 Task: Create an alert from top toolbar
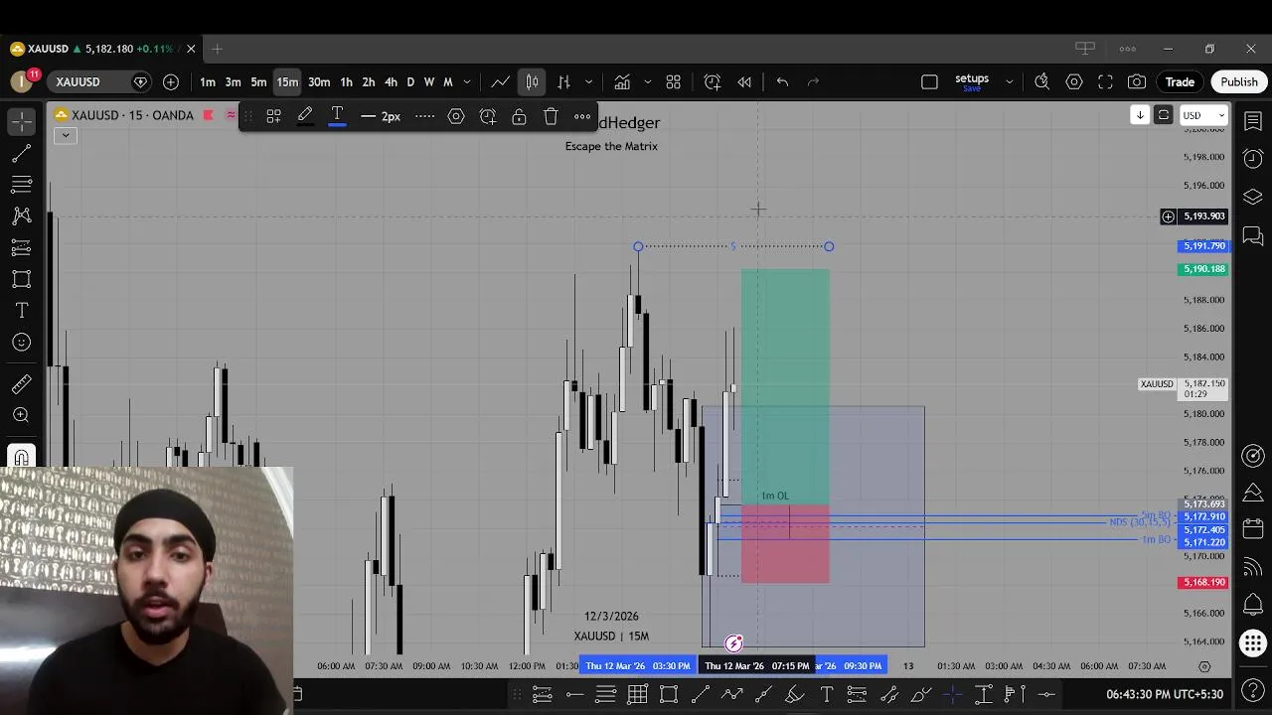[713, 81]
